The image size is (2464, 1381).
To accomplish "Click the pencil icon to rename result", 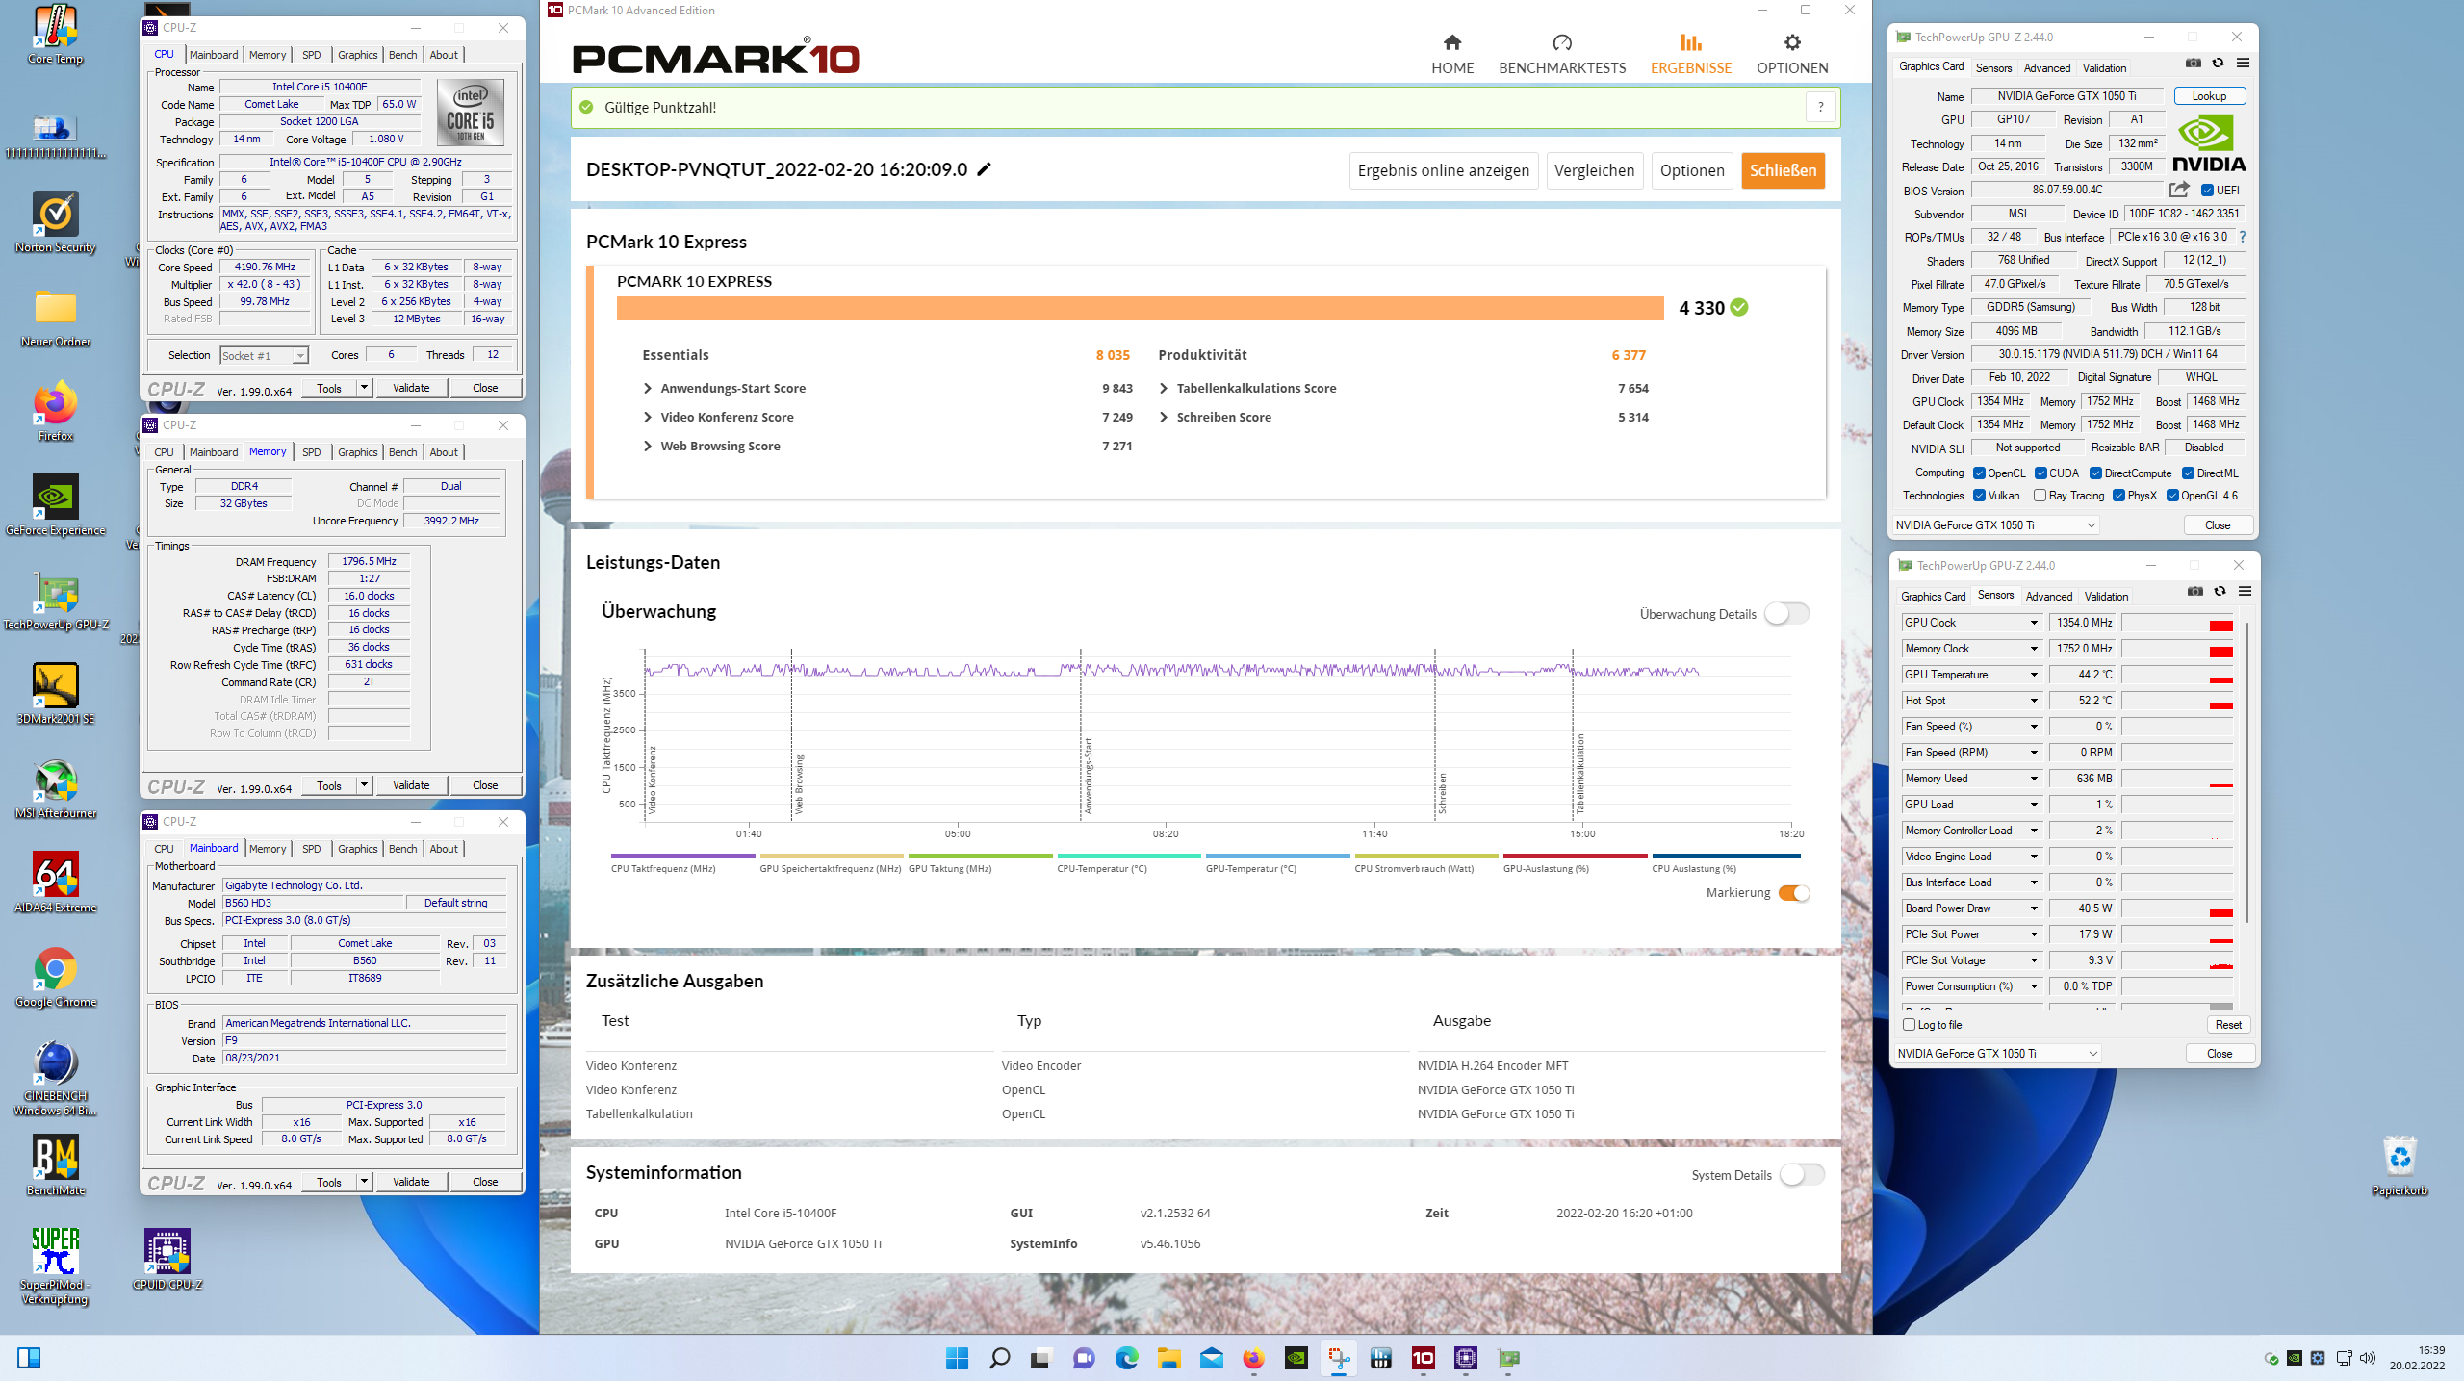I will (984, 169).
